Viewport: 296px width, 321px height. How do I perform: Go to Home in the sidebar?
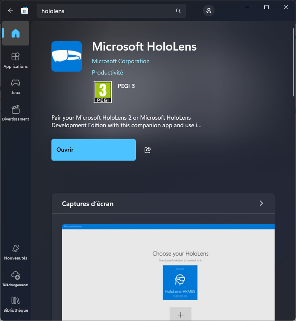[16, 33]
